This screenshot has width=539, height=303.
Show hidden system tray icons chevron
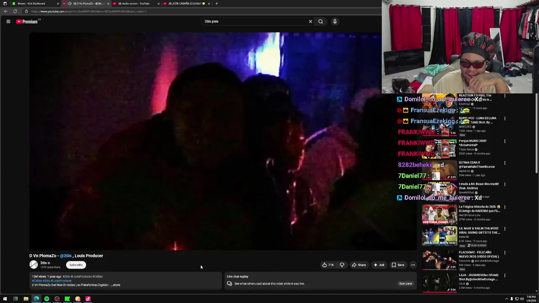click(x=506, y=299)
